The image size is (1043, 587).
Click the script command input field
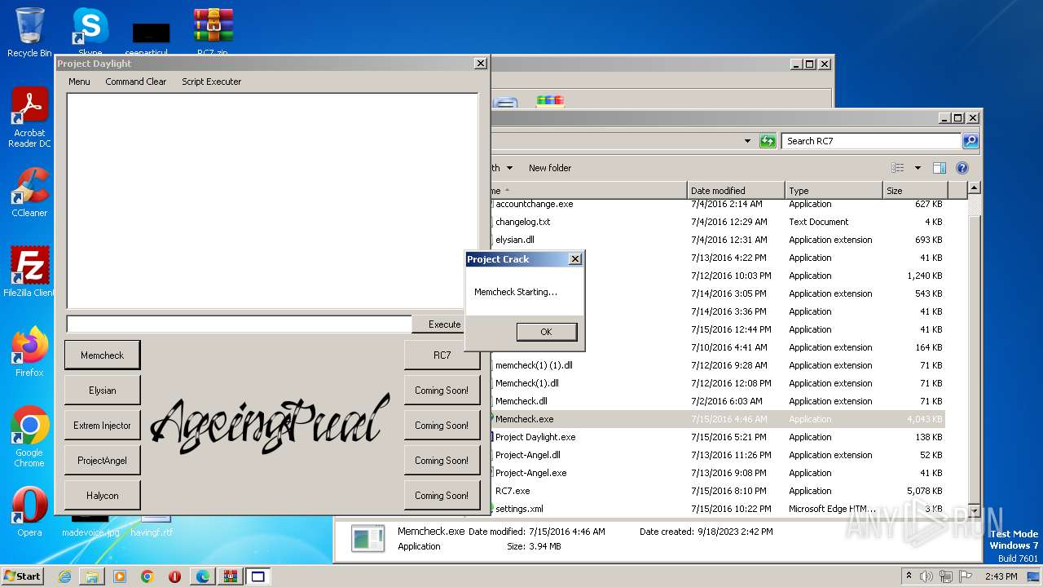pos(239,324)
